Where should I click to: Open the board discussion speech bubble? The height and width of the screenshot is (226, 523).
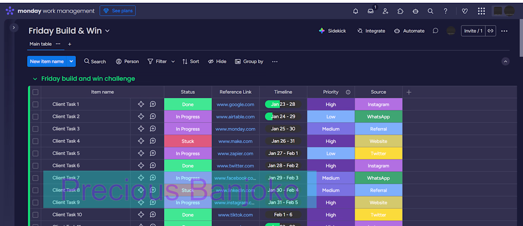point(435,31)
